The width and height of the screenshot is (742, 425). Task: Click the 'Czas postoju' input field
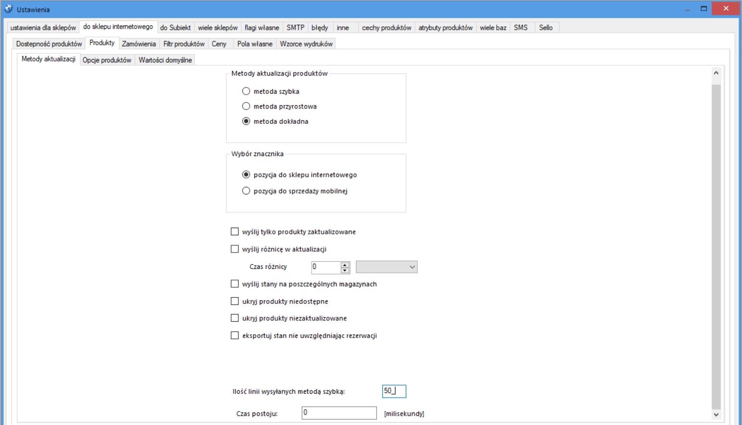(339, 413)
